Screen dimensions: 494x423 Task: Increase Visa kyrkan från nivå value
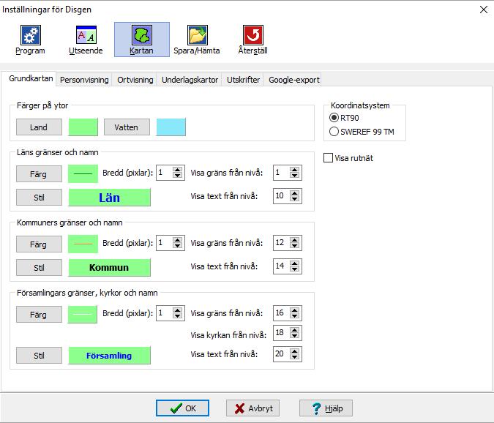point(295,330)
